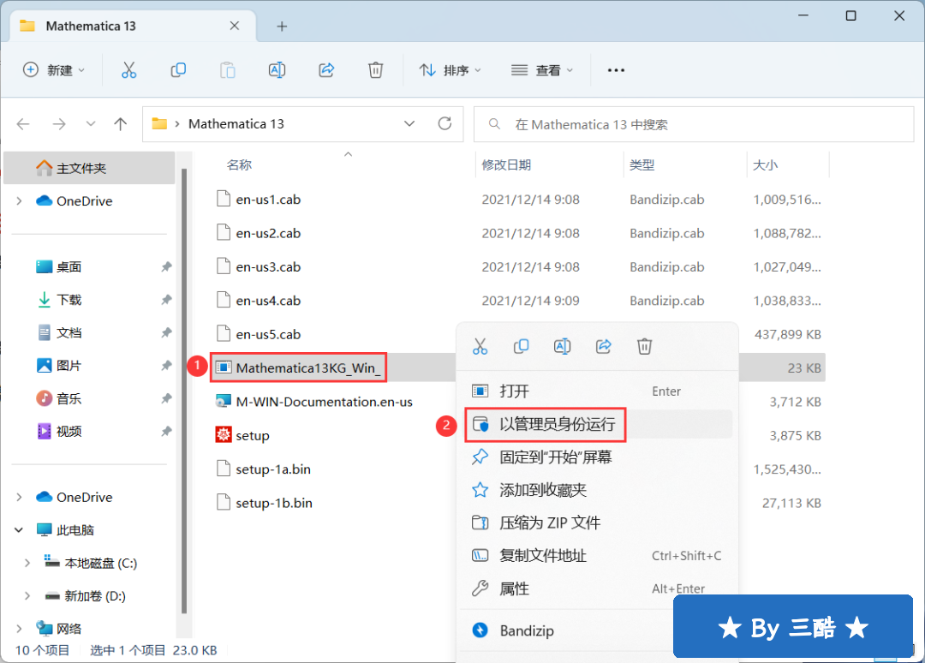Expand the top OneDrive tree node
This screenshot has height=663, width=925.
pos(20,201)
